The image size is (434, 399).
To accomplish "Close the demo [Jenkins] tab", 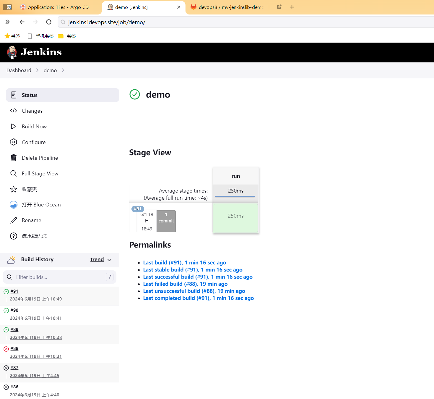I will point(179,7).
